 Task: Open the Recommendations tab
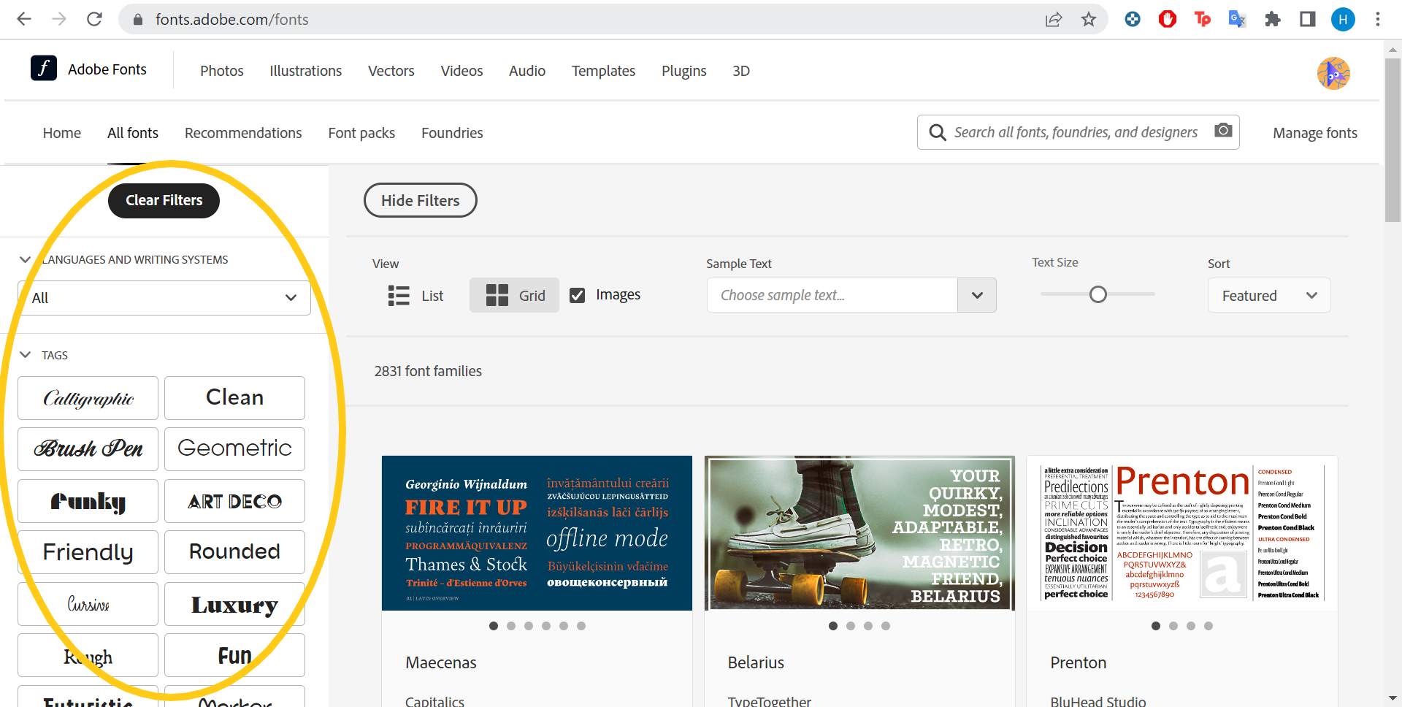243,133
